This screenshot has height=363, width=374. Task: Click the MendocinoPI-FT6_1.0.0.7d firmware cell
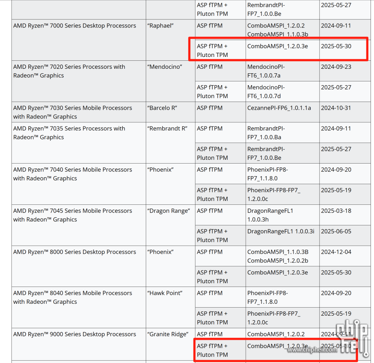click(283, 91)
